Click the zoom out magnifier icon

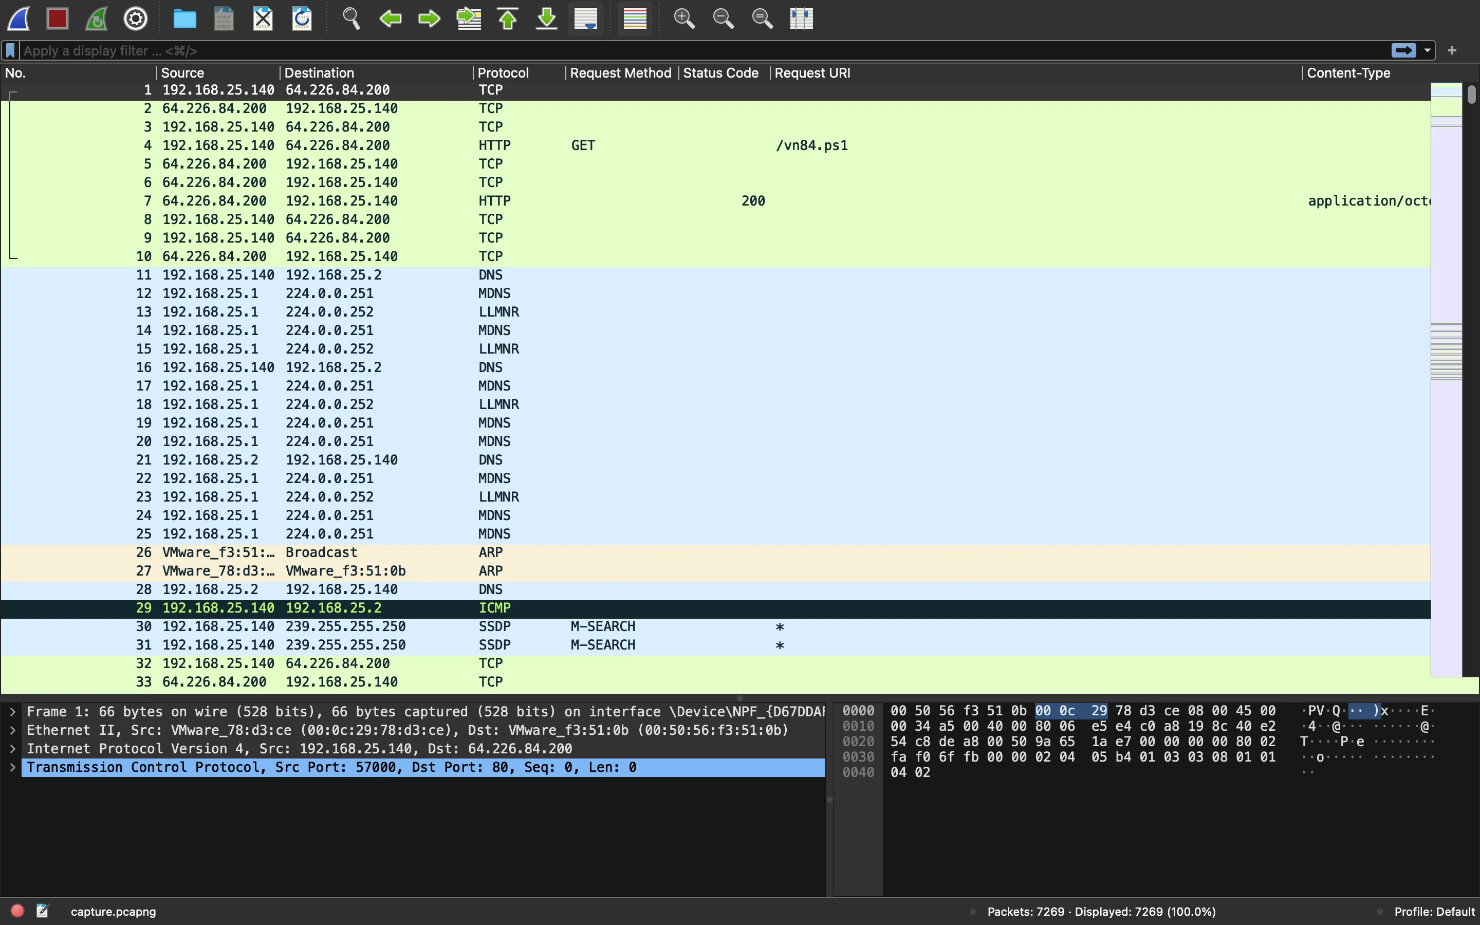pos(723,18)
